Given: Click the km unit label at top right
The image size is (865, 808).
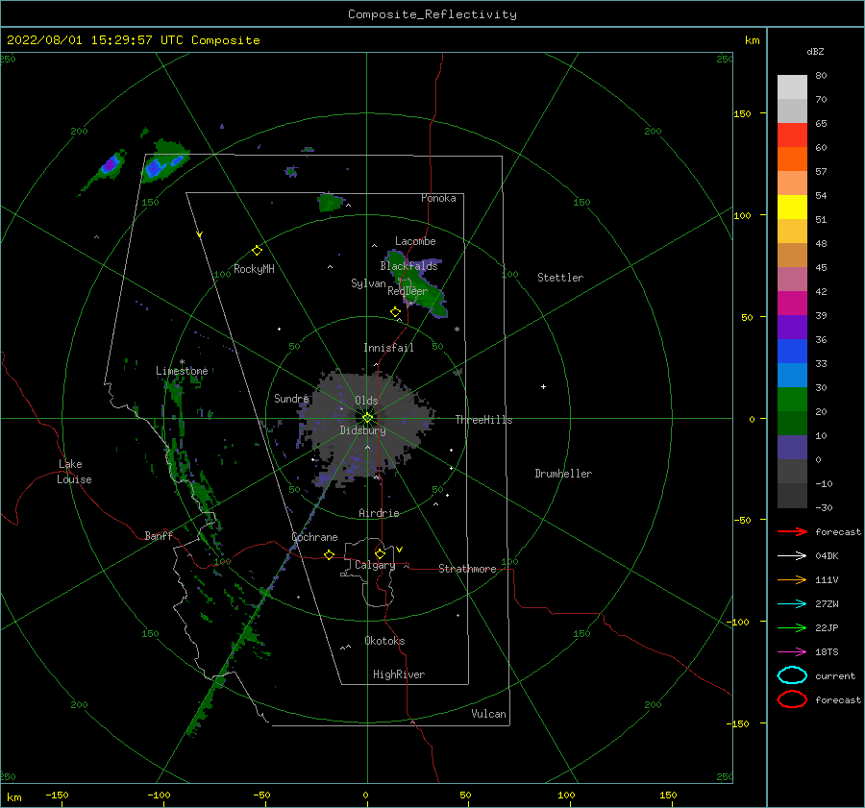Looking at the screenshot, I should pyautogui.click(x=752, y=40).
